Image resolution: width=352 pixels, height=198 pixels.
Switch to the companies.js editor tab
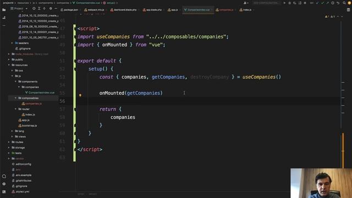click(225, 10)
